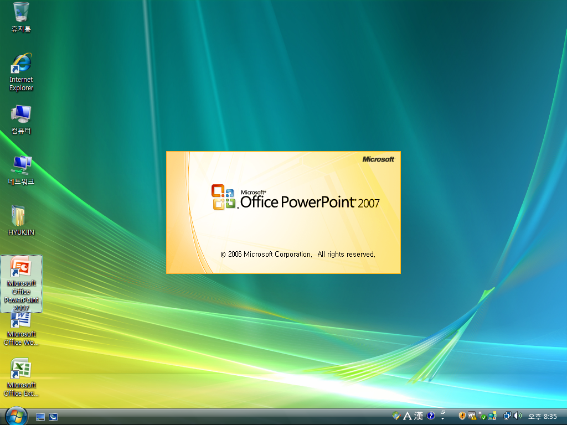Click the Office logo on the PowerPoint splash screen
This screenshot has width=567, height=425.
[223, 197]
